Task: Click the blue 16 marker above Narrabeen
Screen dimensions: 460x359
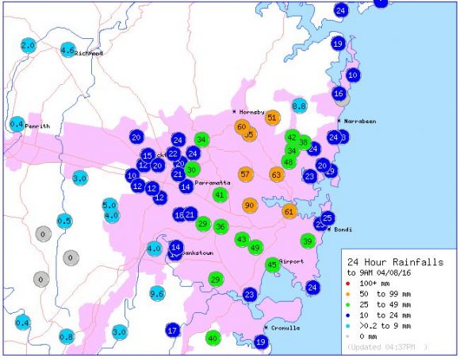Action: [339, 94]
